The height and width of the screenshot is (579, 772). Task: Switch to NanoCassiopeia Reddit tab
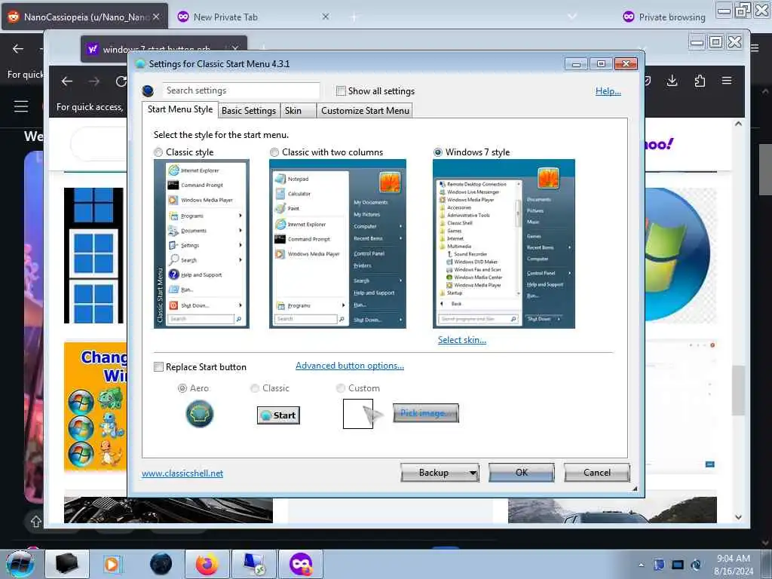84,17
